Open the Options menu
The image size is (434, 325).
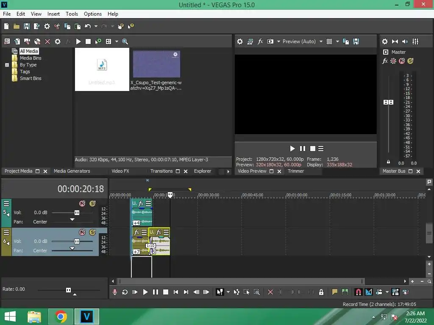pyautogui.click(x=93, y=14)
